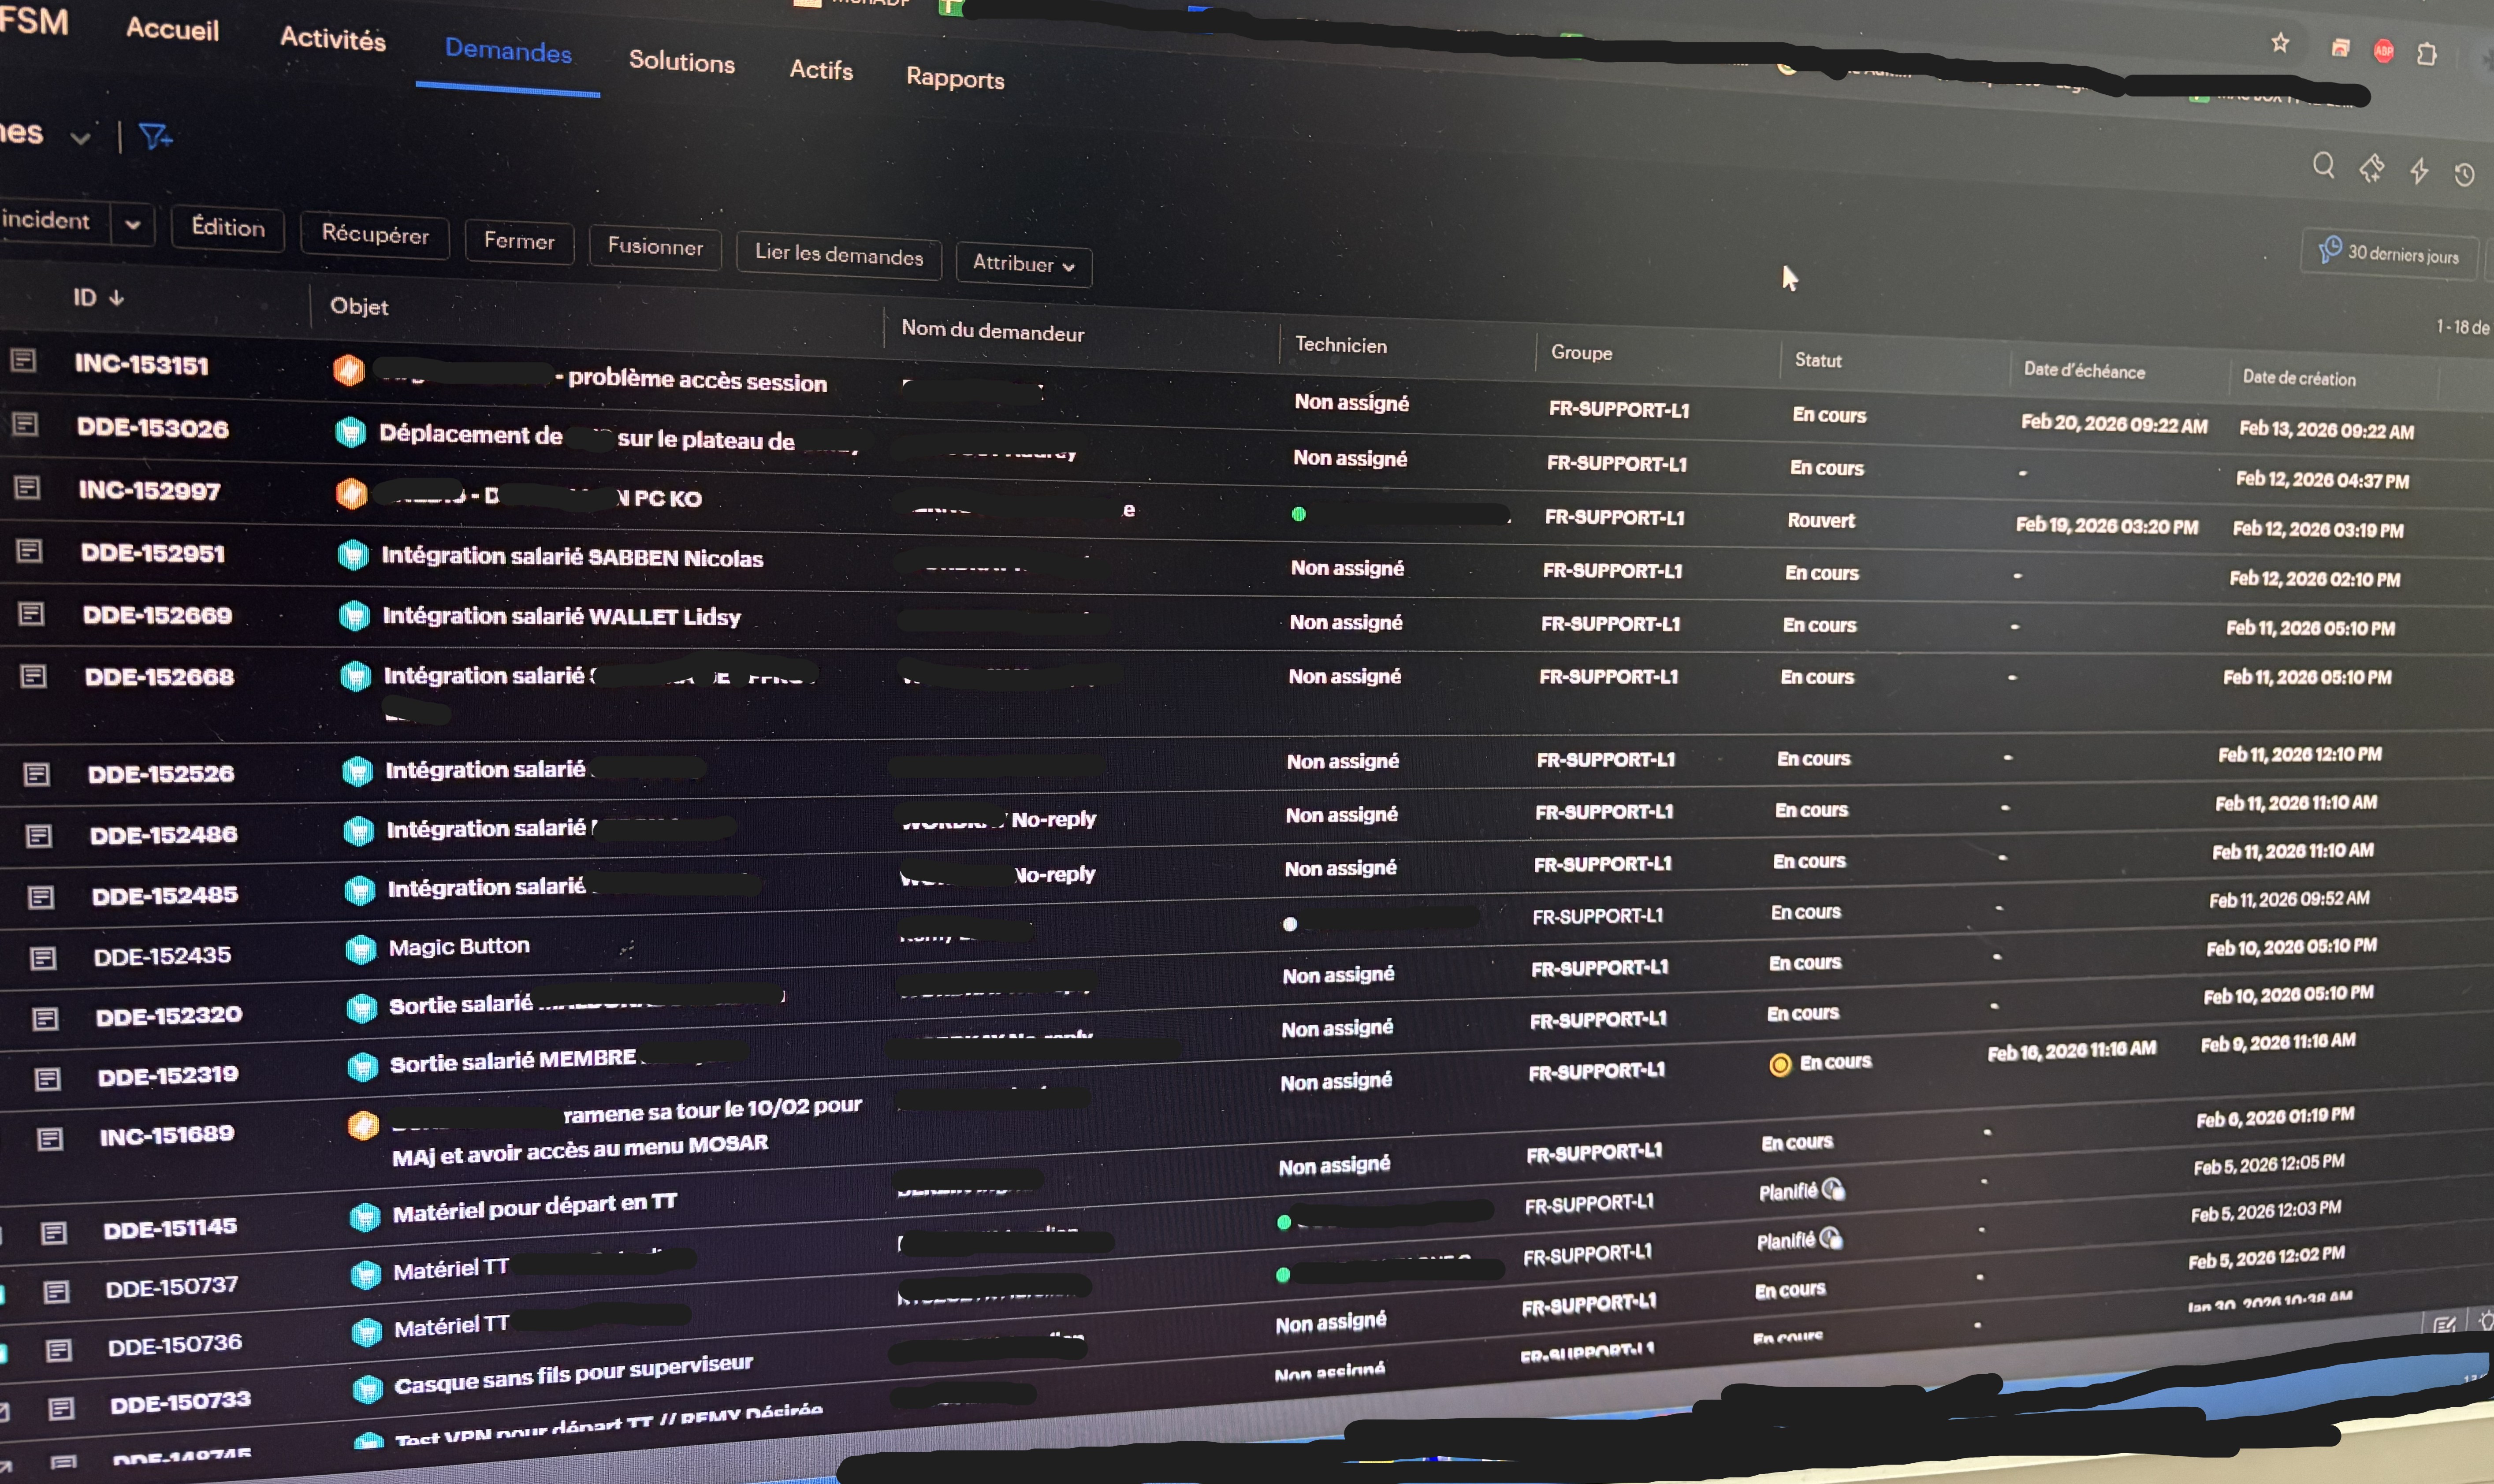The width and height of the screenshot is (2494, 1484).
Task: Open the add filter funnel icon
Action: [155, 136]
